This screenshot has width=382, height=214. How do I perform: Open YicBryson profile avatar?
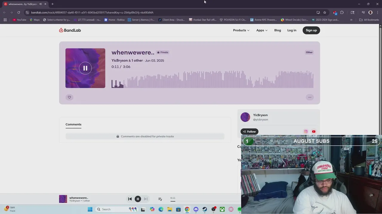tap(245, 117)
